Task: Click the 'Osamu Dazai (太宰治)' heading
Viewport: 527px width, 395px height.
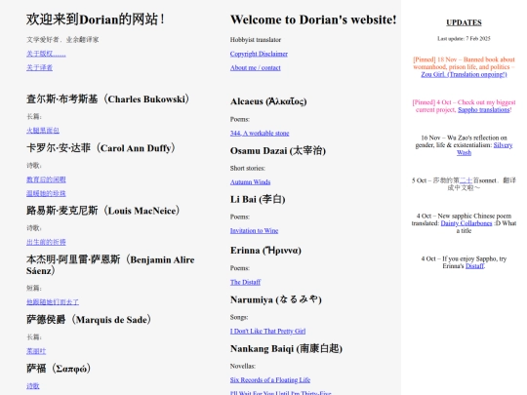Action: click(x=278, y=150)
